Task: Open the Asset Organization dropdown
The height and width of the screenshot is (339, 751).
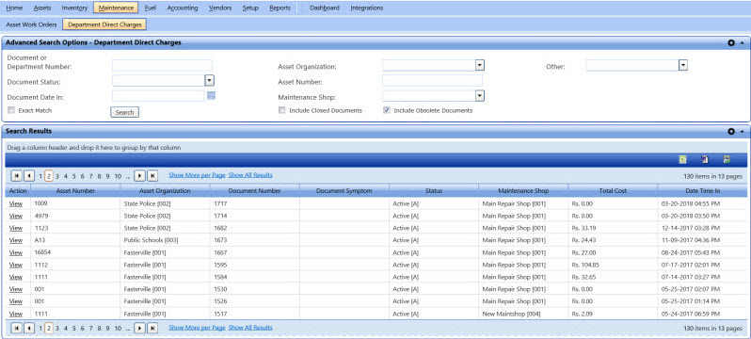Action: 480,65
